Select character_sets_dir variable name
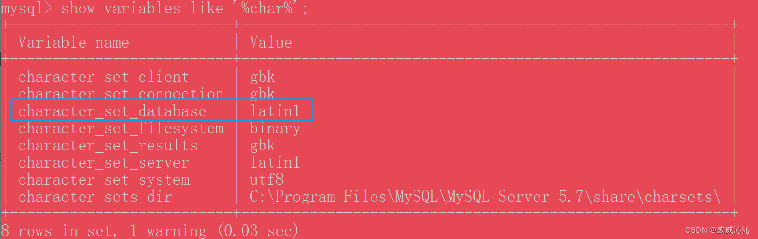This screenshot has height=239, width=758. pyautogui.click(x=95, y=197)
